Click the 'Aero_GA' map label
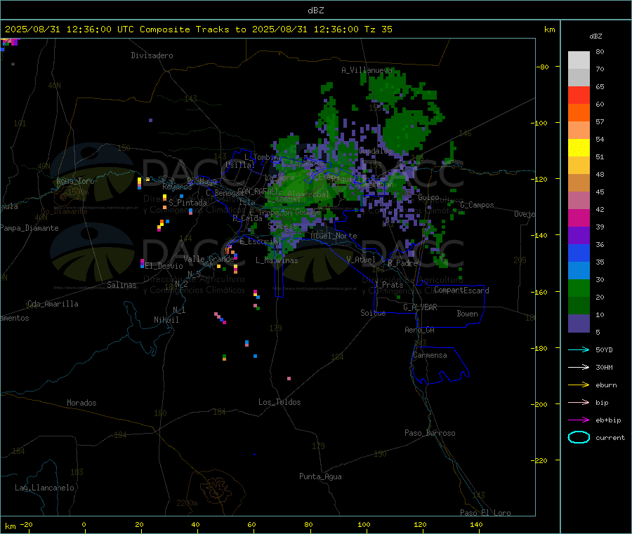The width and height of the screenshot is (632, 534). point(419,330)
